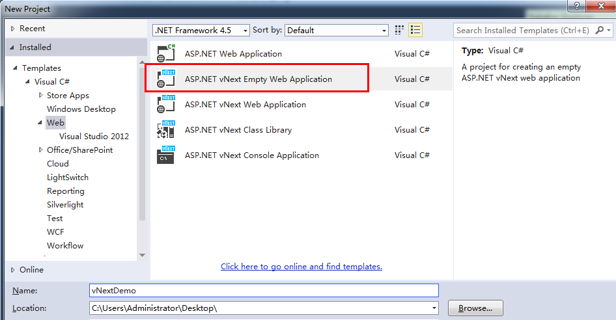
Task: Collapse the Templates tree node
Action: point(15,68)
